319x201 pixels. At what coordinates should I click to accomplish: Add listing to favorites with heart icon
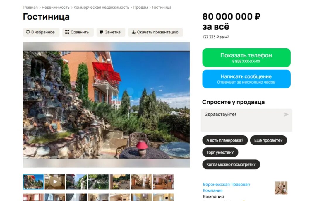pos(41,32)
